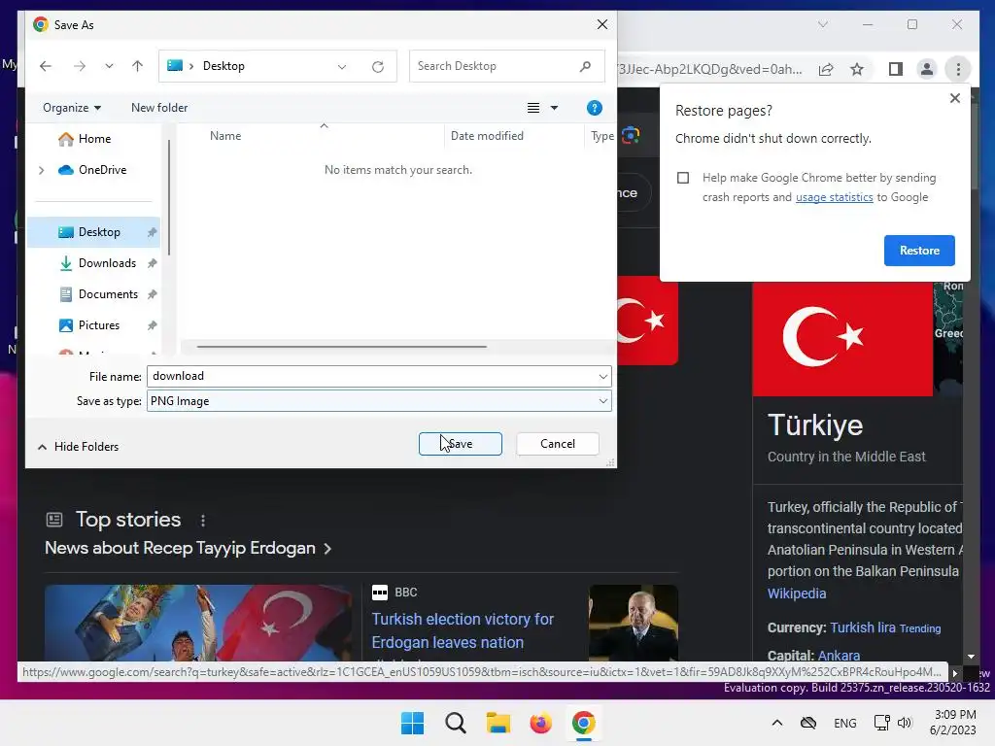Open view options dropdown arrow
This screenshot has width=995, height=746.
pyautogui.click(x=554, y=108)
